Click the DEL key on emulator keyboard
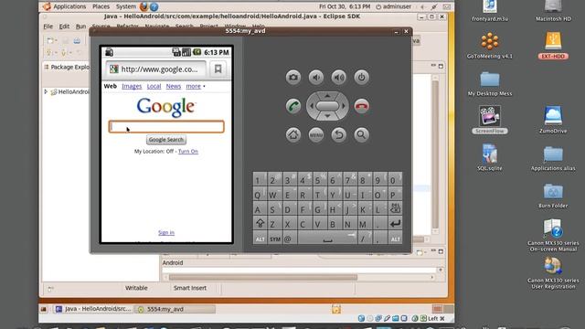 (395, 208)
